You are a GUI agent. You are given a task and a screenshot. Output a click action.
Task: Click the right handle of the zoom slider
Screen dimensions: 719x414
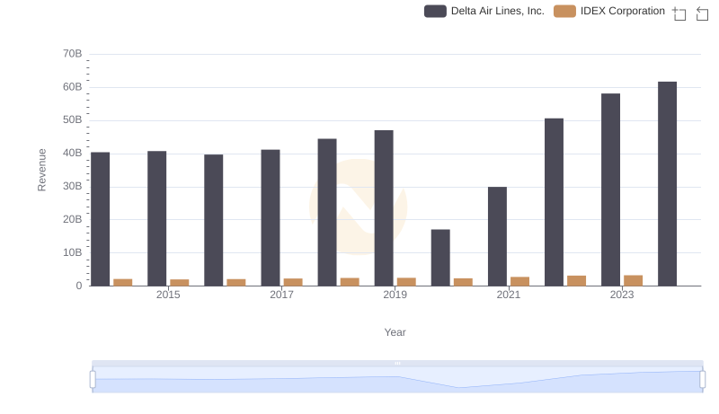point(703,380)
